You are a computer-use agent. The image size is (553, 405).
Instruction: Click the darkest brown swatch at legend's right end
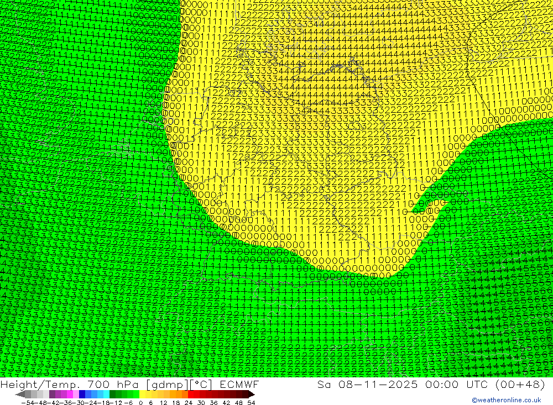252,394
